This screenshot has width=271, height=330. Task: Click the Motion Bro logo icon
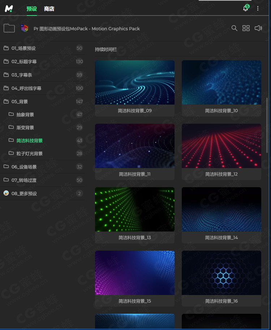pos(9,9)
